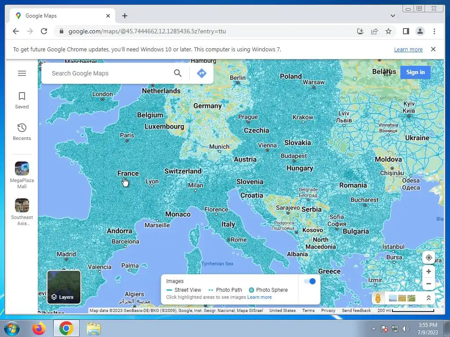Viewport: 450px width, 337px height.
Task: Click the address bar URL
Action: [x=147, y=31]
